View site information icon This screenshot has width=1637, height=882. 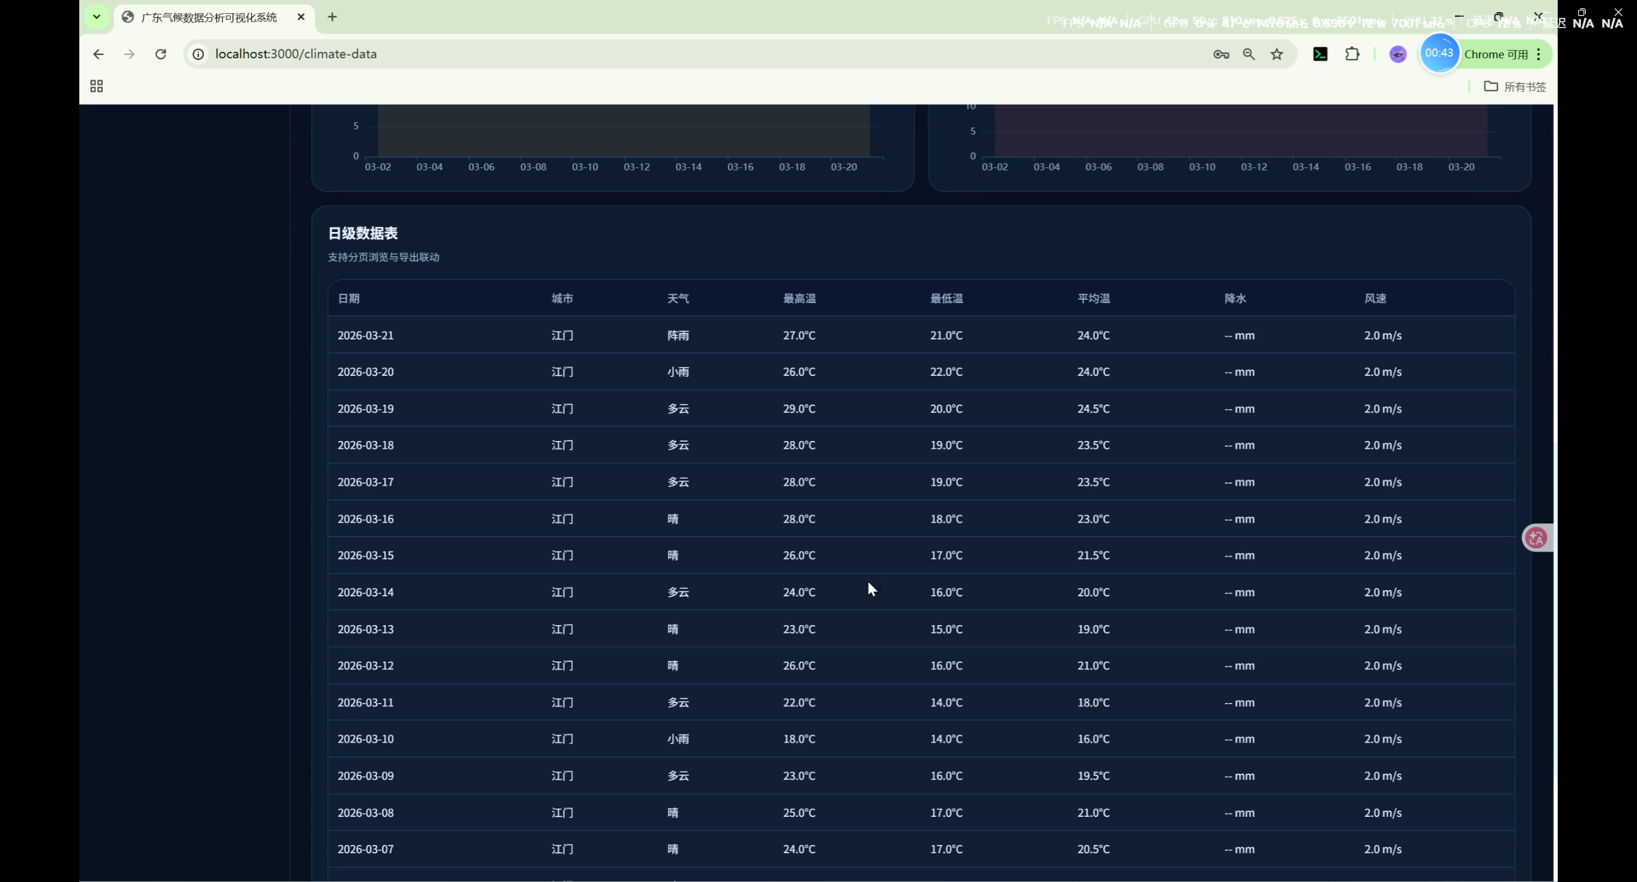point(198,54)
